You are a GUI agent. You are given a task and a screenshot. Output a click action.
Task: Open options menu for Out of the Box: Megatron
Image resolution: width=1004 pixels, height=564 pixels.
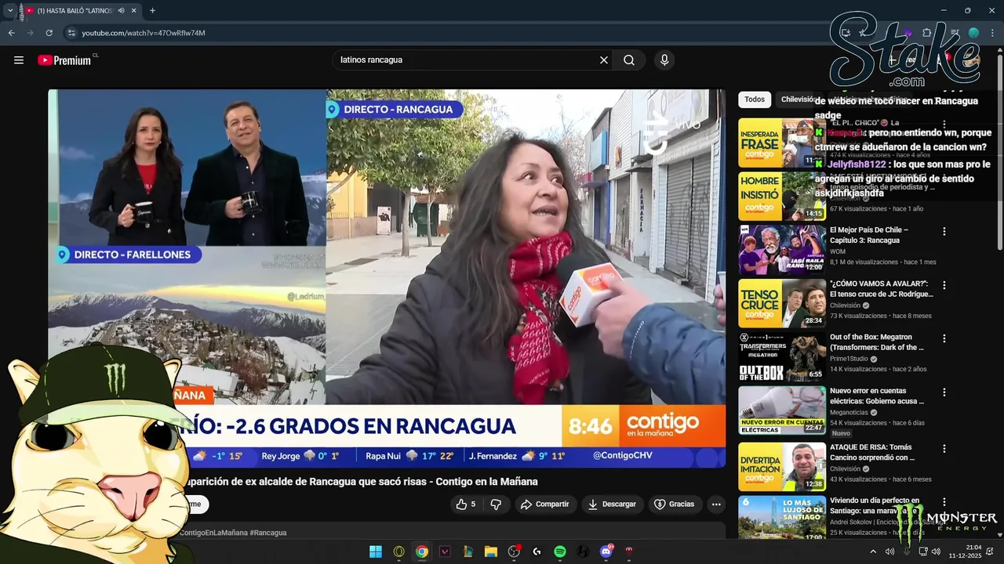tap(944, 338)
